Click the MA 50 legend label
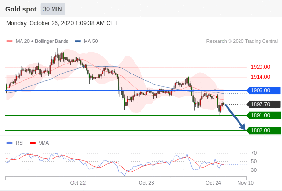This screenshot has height=191, width=282. tap(91, 42)
